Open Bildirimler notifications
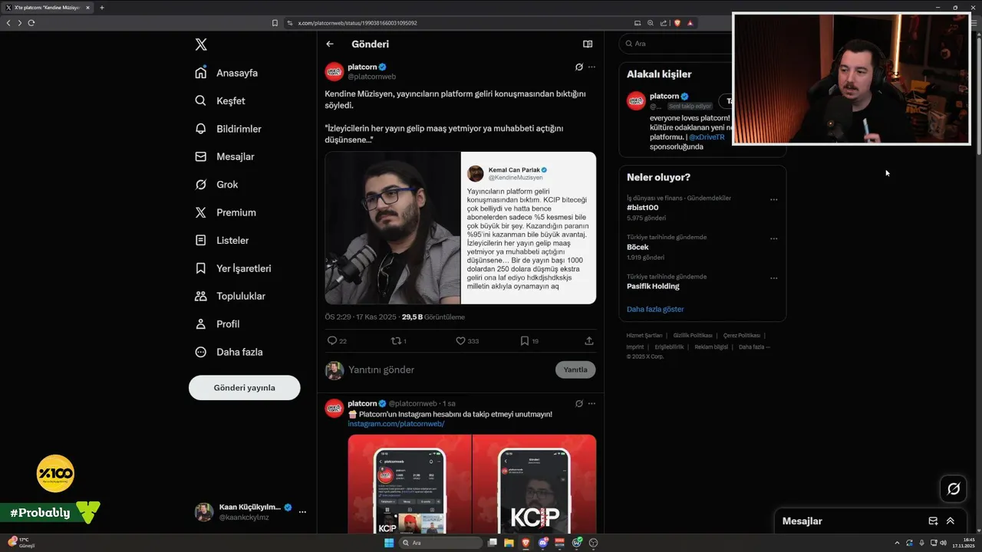 coord(228,129)
